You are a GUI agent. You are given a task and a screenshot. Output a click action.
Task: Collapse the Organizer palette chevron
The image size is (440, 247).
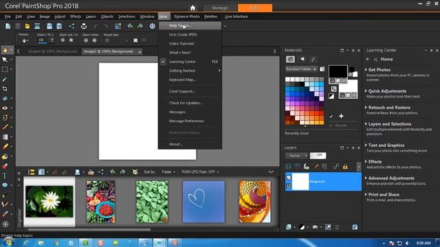[x=271, y=172]
